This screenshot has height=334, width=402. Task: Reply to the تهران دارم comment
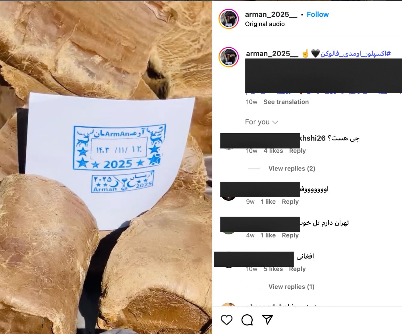pos(290,235)
